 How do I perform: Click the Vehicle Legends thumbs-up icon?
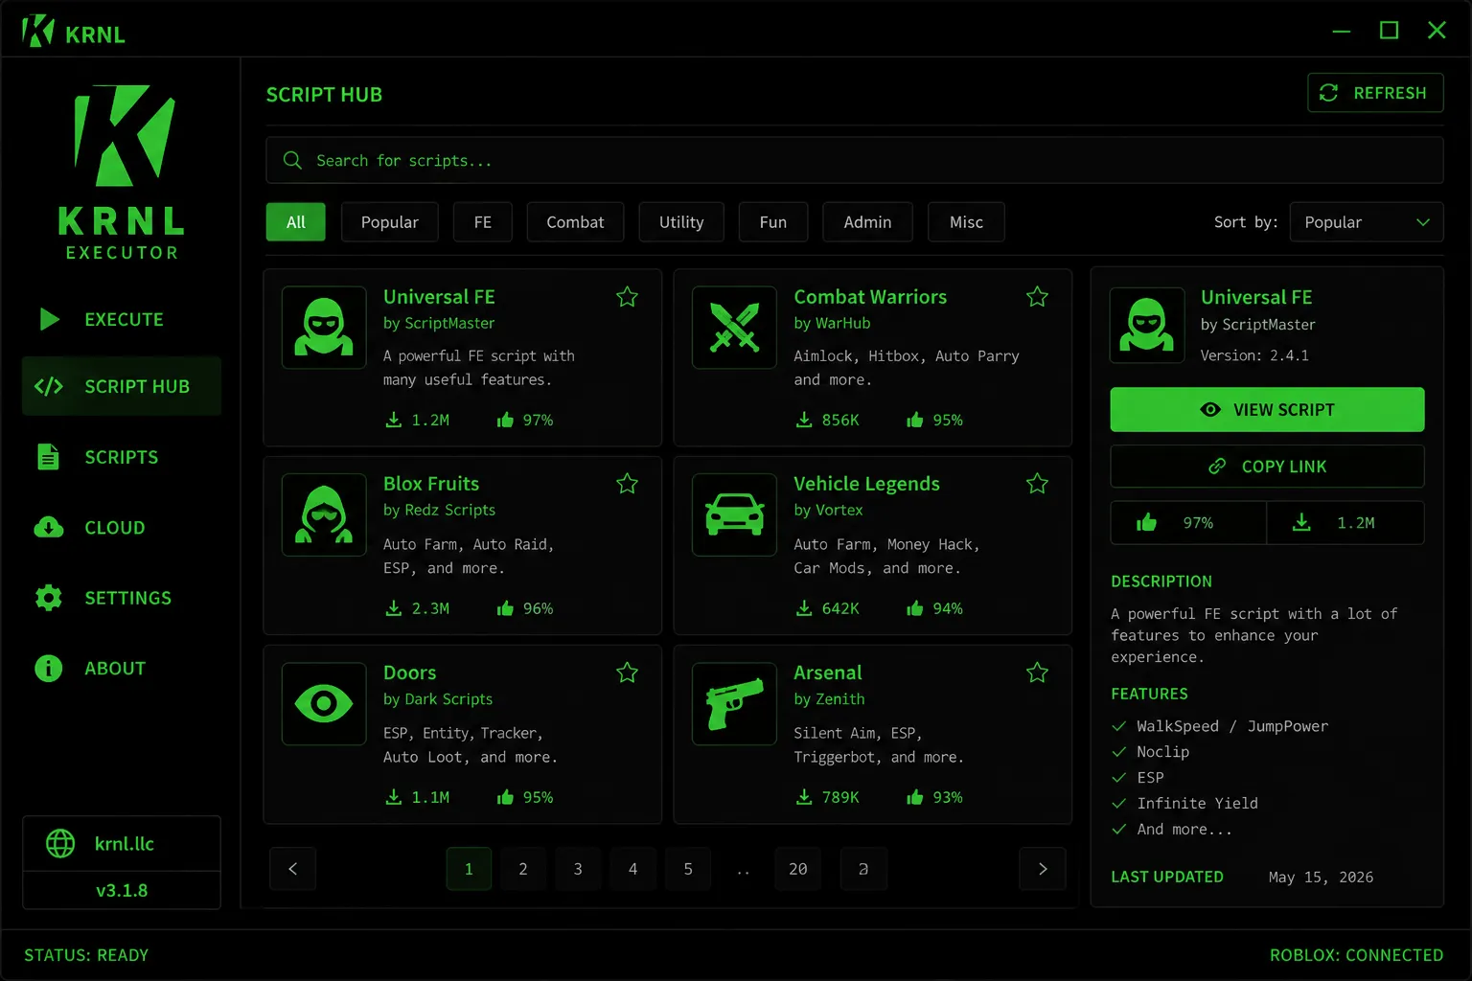point(915,608)
